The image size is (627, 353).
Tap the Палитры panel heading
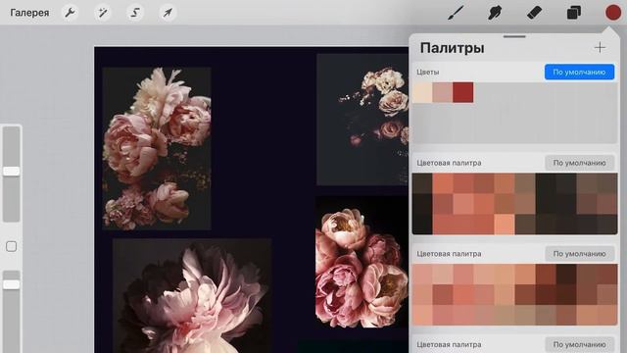[453, 48]
